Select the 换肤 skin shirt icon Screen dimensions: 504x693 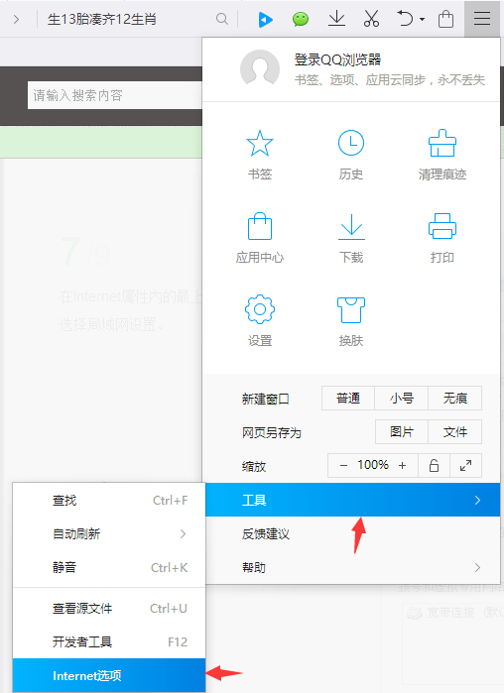pyautogui.click(x=351, y=309)
